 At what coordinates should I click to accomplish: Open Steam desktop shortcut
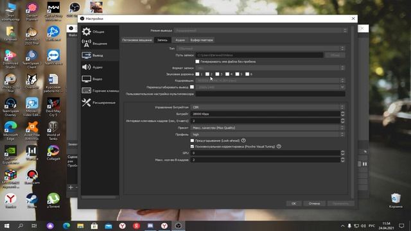click(x=31, y=201)
